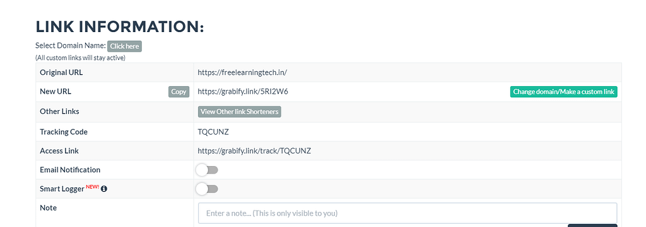Toggle the Email Notification switch

(x=207, y=170)
